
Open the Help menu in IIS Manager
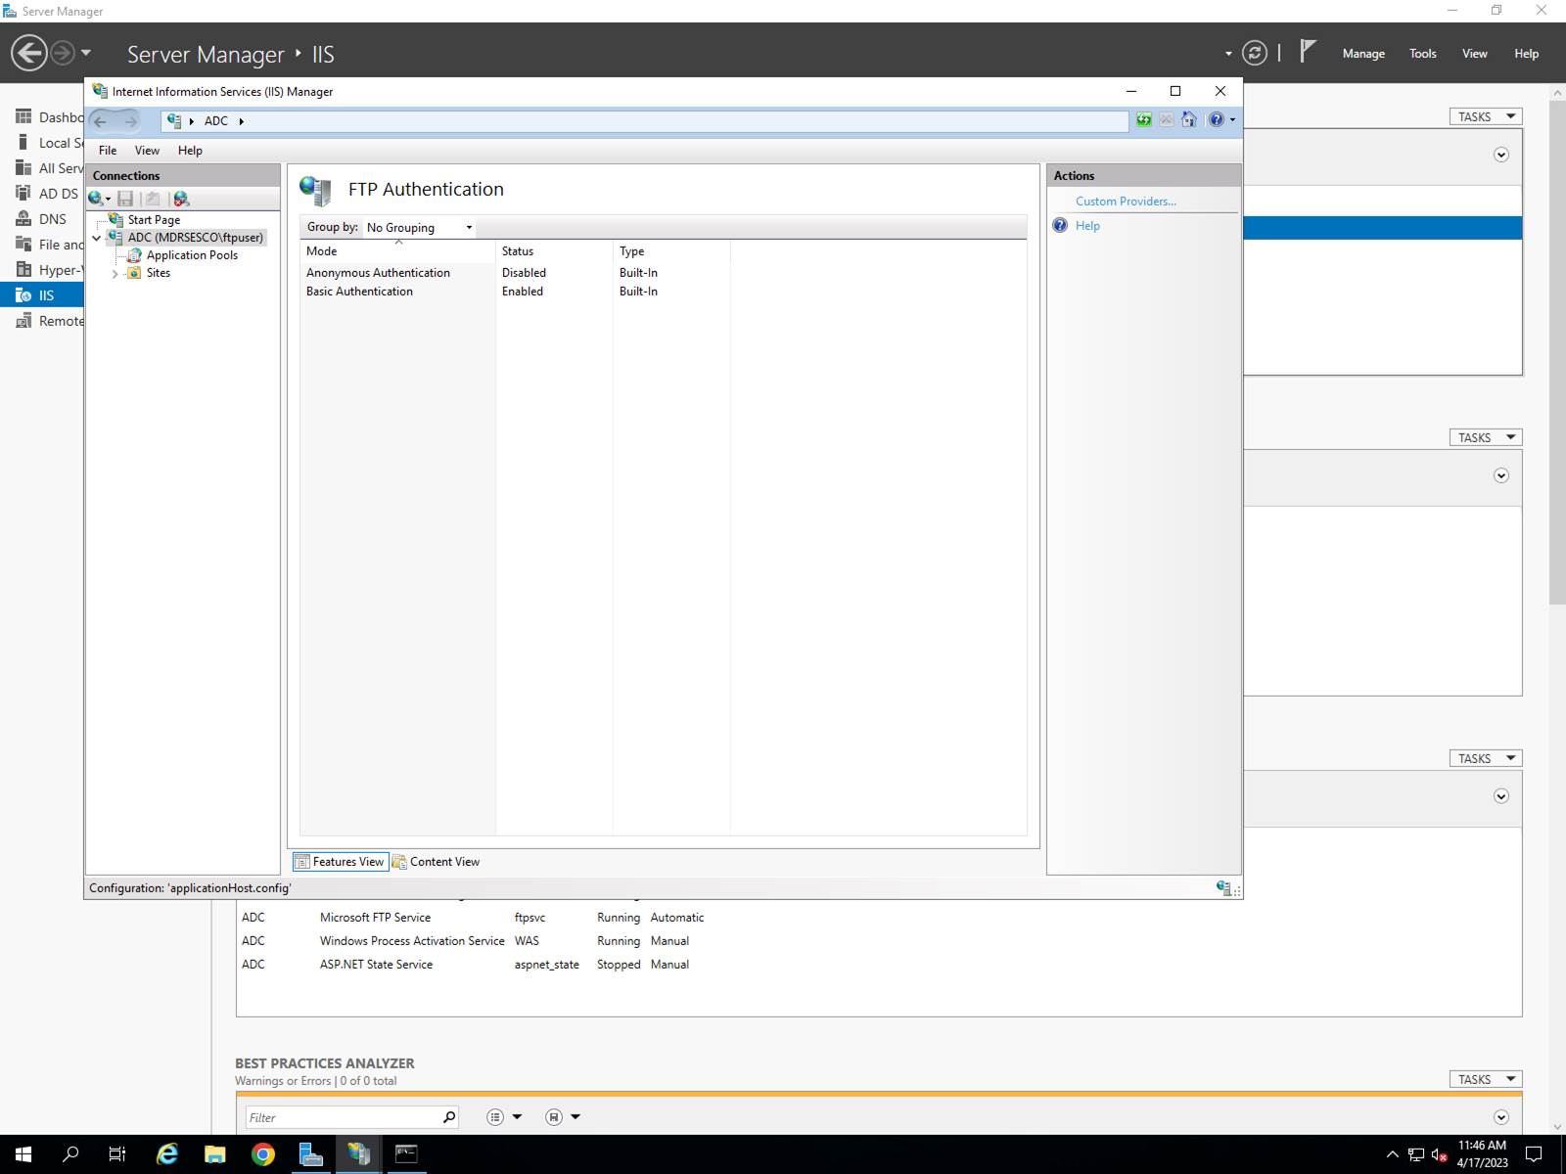tap(190, 151)
